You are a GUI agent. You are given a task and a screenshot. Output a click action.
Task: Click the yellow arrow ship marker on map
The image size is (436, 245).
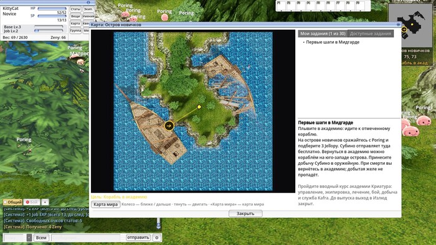pyautogui.click(x=169, y=126)
